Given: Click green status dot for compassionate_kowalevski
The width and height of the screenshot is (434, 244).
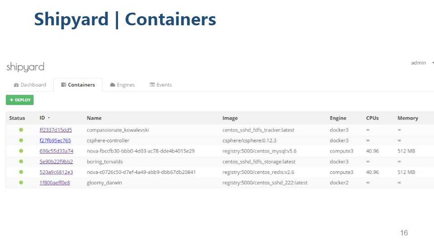Looking at the screenshot, I should [x=21, y=130].
